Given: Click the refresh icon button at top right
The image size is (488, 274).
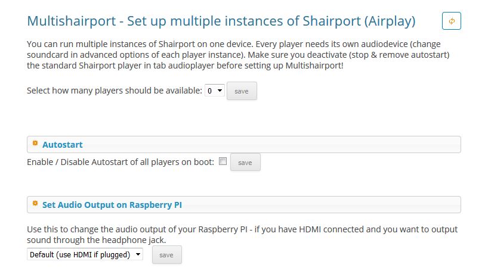Looking at the screenshot, I should 451,21.
